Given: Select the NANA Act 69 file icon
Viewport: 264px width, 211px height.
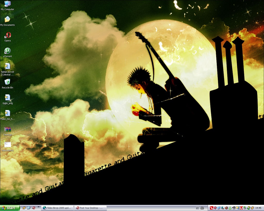Looking at the screenshot, I should pos(7,69).
